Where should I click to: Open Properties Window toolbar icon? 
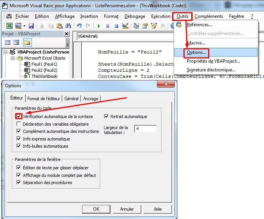click(x=145, y=26)
